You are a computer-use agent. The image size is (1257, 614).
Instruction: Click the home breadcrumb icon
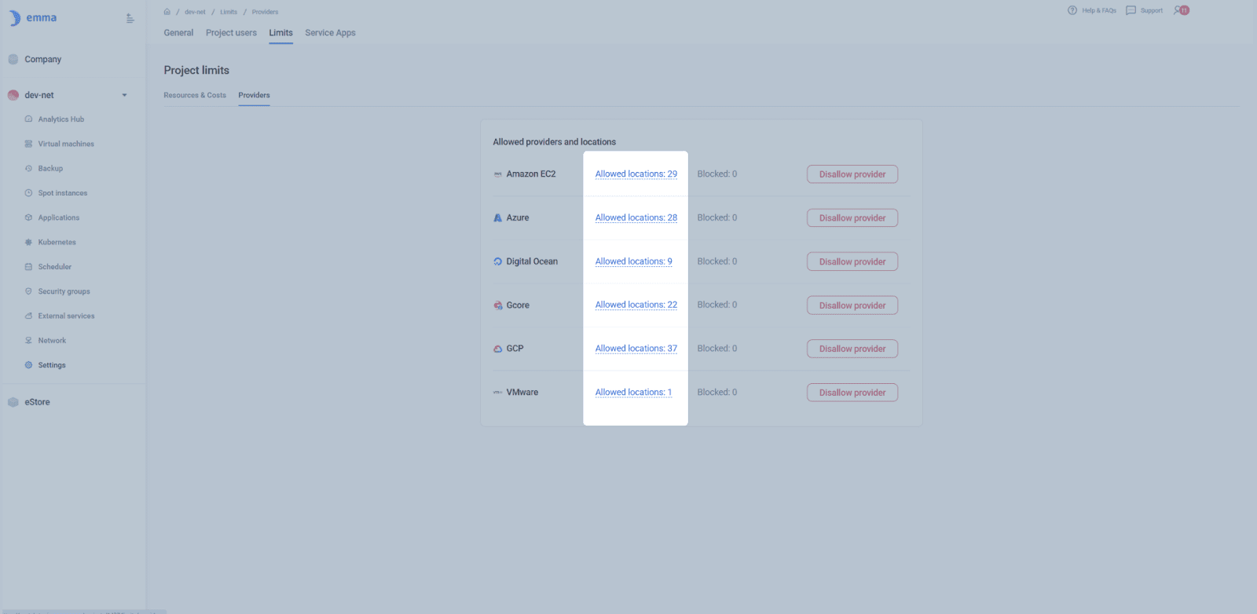pos(167,12)
